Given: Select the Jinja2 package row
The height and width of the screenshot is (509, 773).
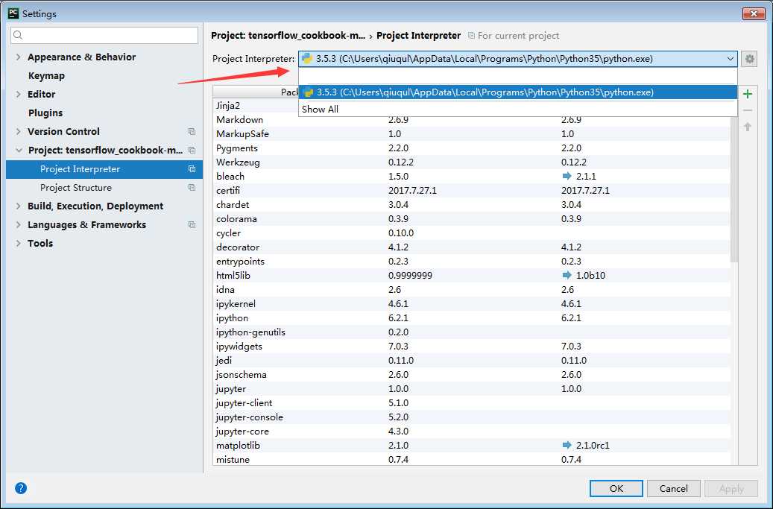Looking at the screenshot, I should click(256, 105).
